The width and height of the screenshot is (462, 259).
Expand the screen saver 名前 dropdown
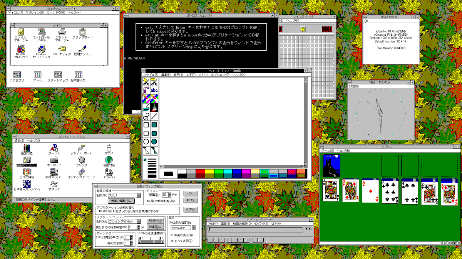click(139, 221)
